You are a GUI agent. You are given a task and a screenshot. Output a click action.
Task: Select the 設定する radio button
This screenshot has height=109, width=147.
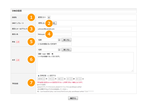click(x=48, y=76)
